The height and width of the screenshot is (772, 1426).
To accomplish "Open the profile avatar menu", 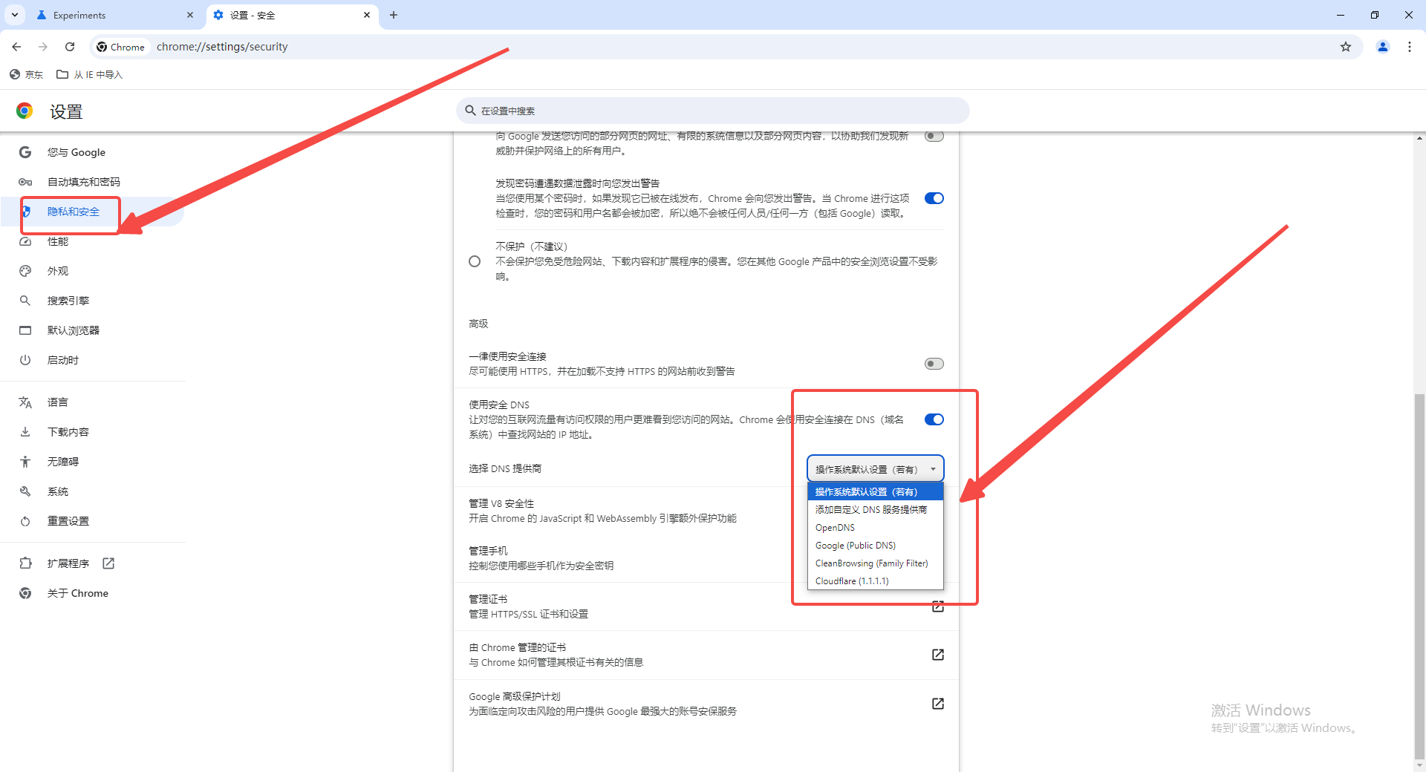I will (x=1383, y=47).
